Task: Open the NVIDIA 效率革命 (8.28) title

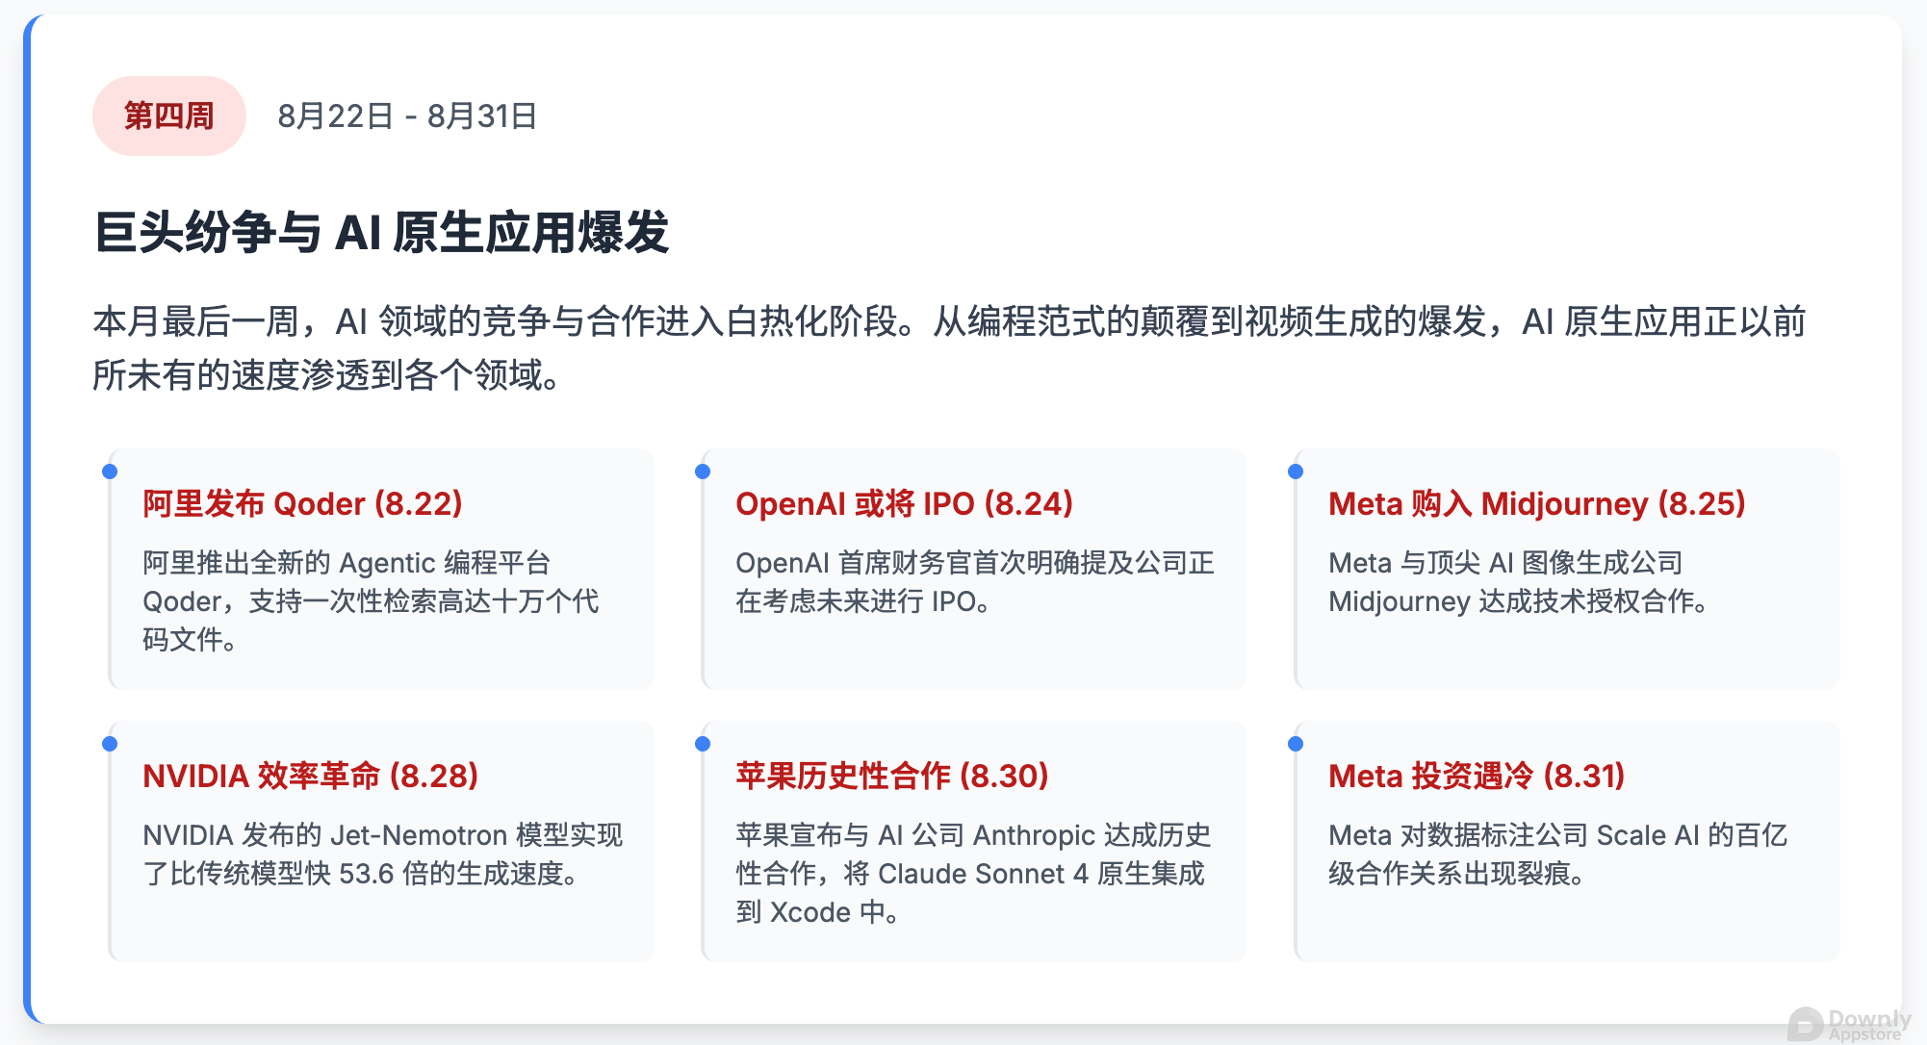Action: coord(310,776)
